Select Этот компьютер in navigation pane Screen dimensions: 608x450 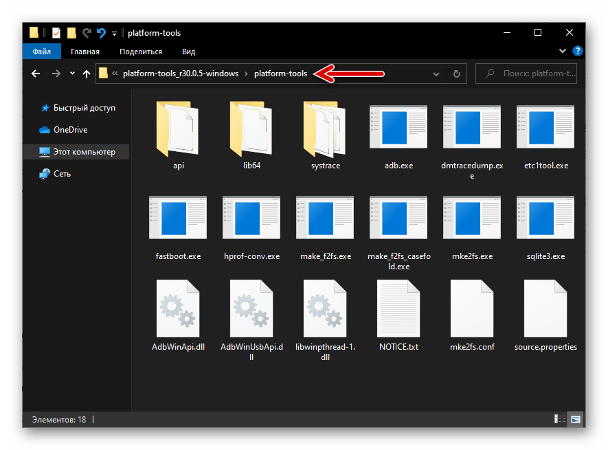click(85, 152)
